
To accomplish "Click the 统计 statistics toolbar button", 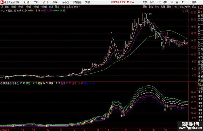I will (x=163, y=7).
